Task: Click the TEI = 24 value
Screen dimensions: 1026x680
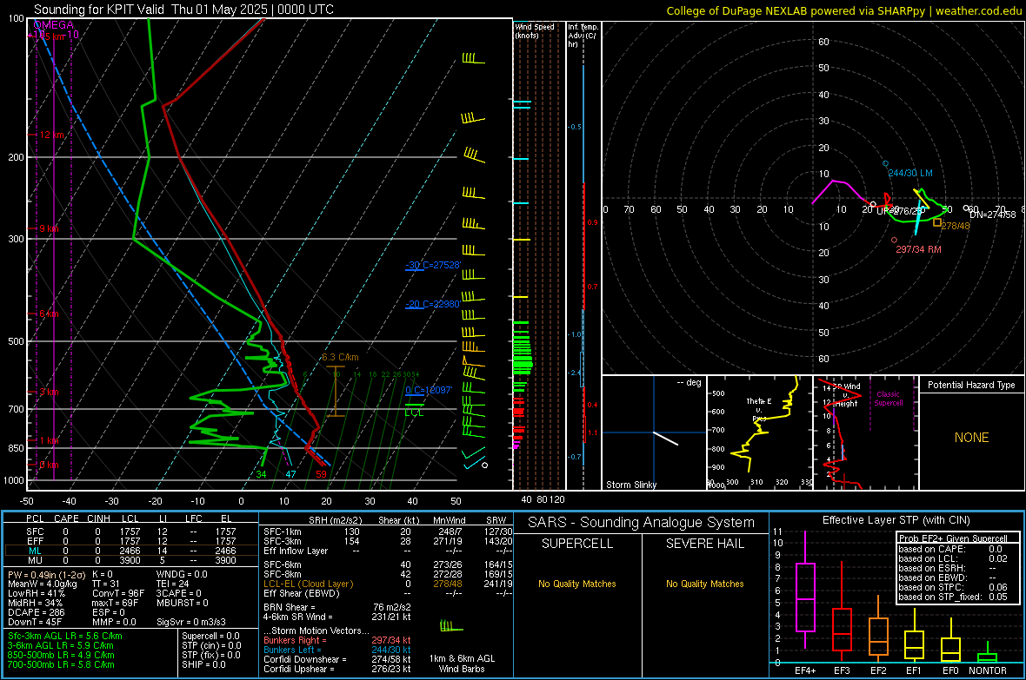Action: [x=173, y=584]
